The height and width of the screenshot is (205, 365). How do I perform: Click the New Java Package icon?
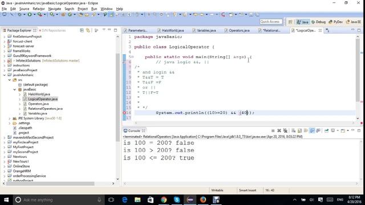(x=63, y=14)
